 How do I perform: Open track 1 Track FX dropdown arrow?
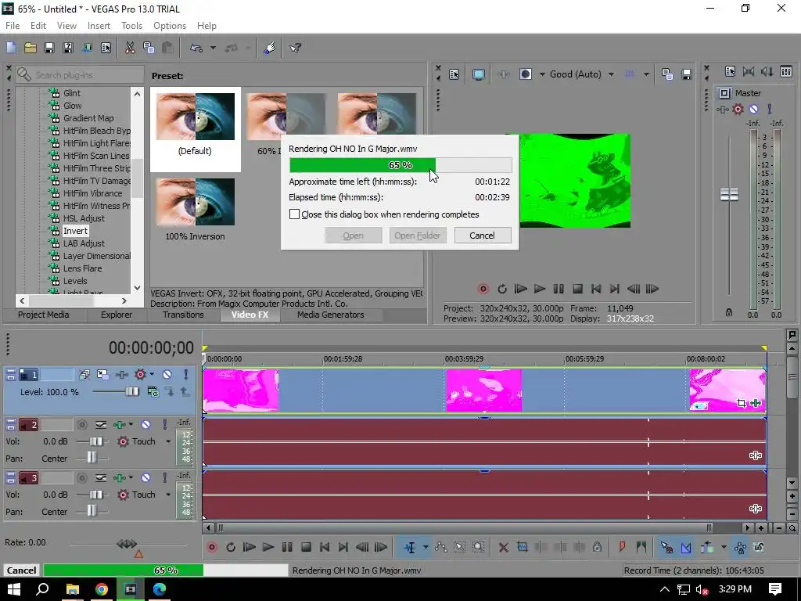[x=152, y=375]
